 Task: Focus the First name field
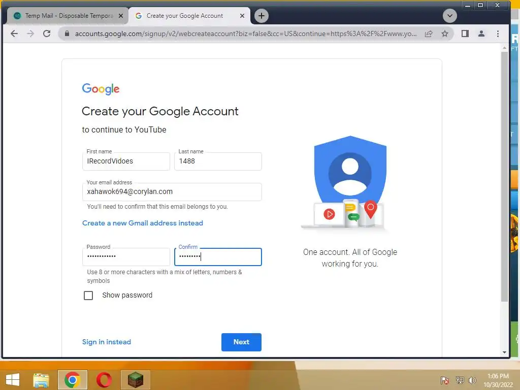(x=126, y=161)
